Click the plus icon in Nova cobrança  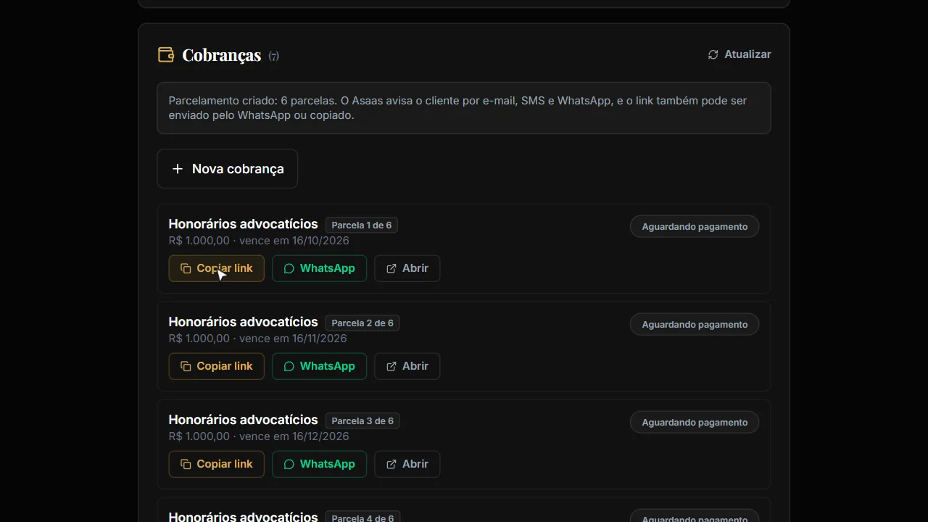[x=177, y=169]
